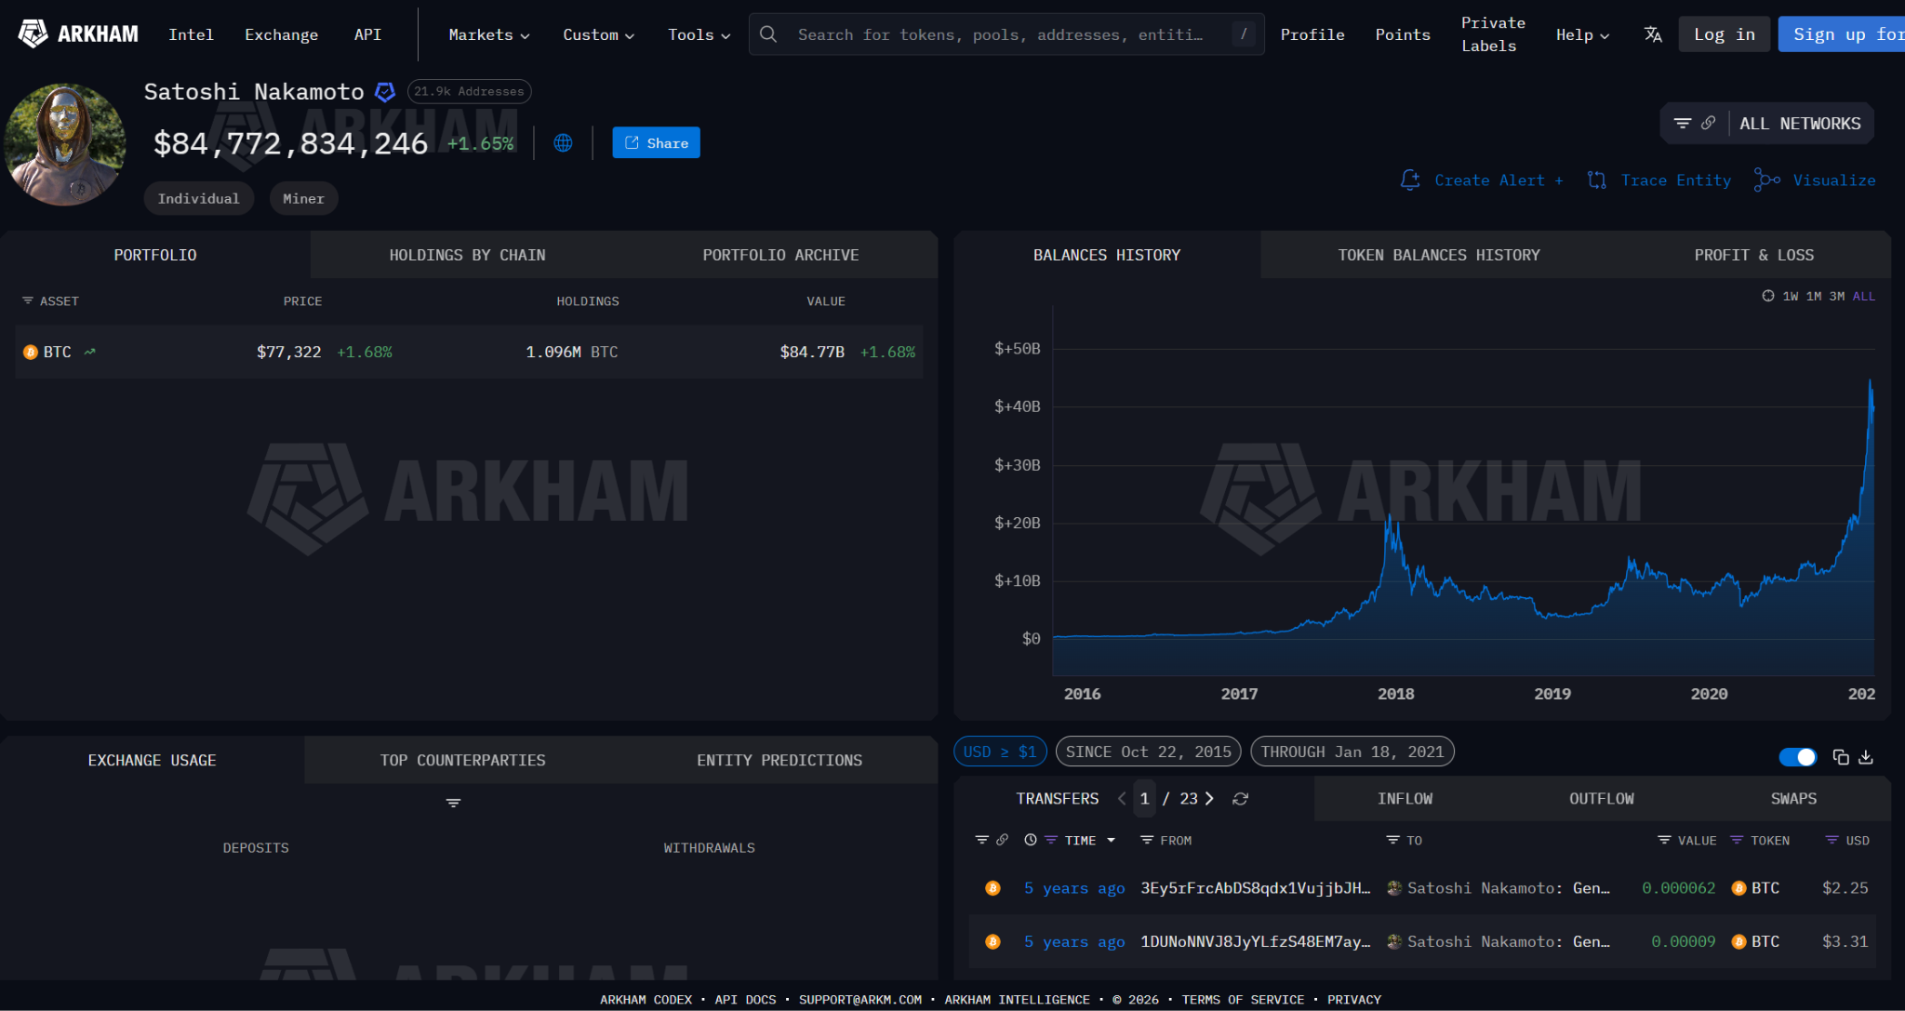This screenshot has width=1905, height=1011.
Task: Click the Visualize graph icon
Action: (1766, 180)
